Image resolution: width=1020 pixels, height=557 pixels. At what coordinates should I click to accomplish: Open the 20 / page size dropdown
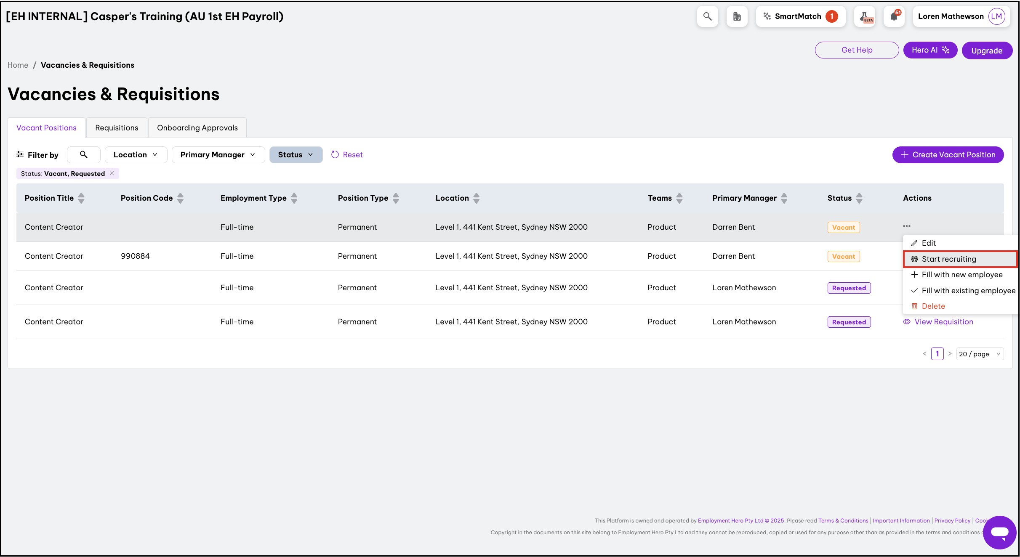(x=980, y=354)
